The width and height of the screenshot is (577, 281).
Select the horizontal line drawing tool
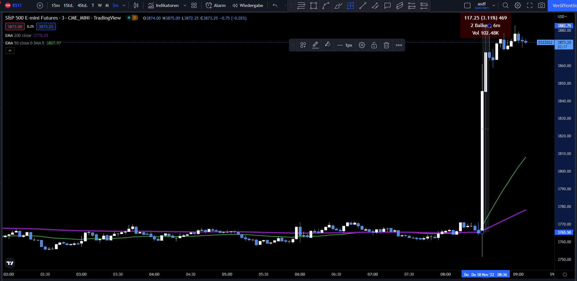tap(301, 6)
